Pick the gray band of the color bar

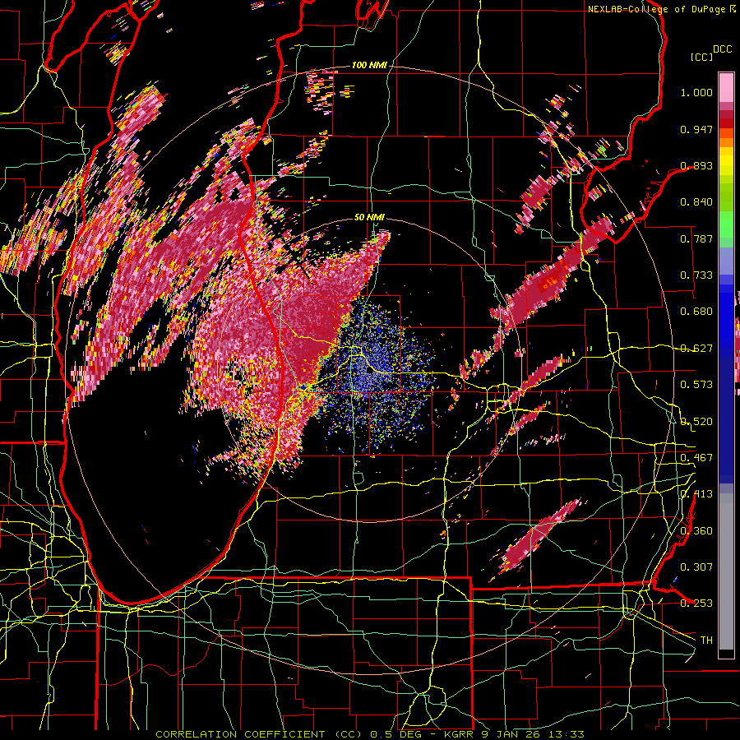726,573
